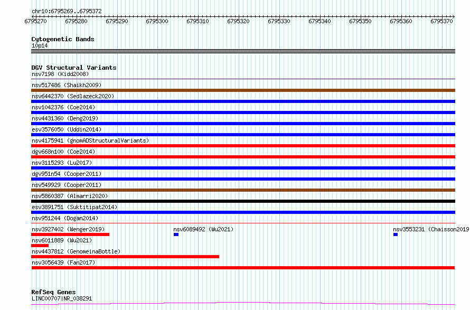The image size is (470, 310).
Task: Click the thin purple nsv7198 variant line
Action: pos(243,79)
